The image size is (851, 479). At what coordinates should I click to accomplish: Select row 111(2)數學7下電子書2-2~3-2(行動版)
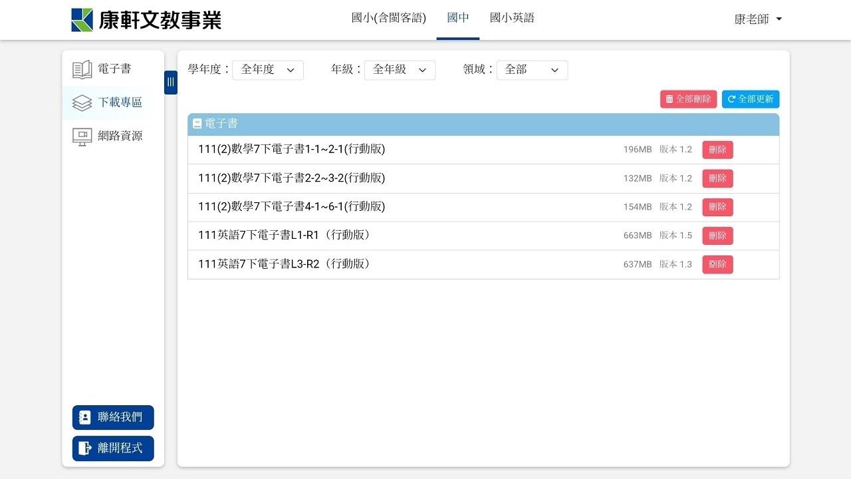[x=483, y=178]
